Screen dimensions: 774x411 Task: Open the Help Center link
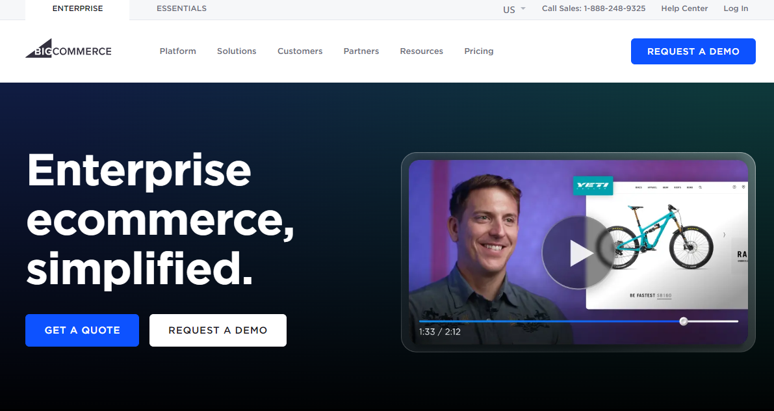click(x=684, y=8)
